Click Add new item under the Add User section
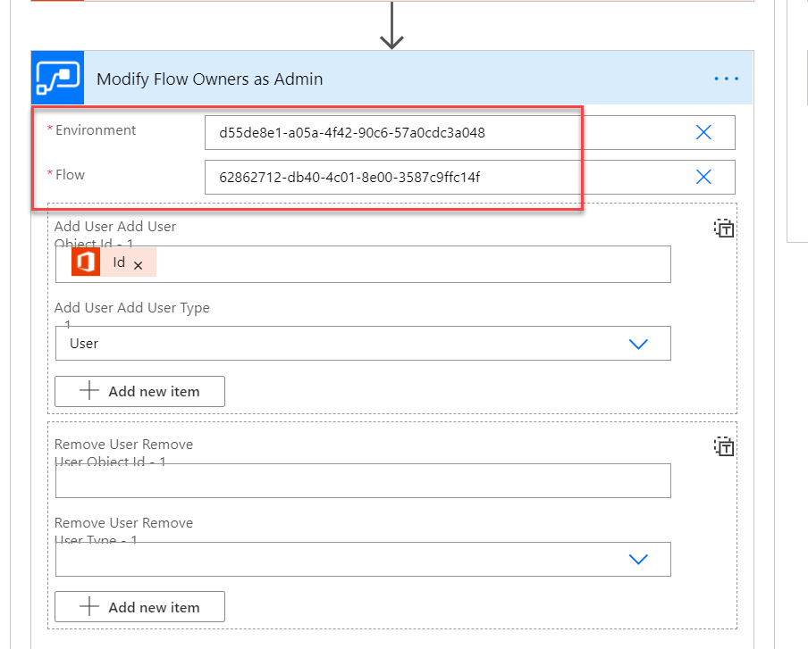808x649 pixels. click(139, 391)
